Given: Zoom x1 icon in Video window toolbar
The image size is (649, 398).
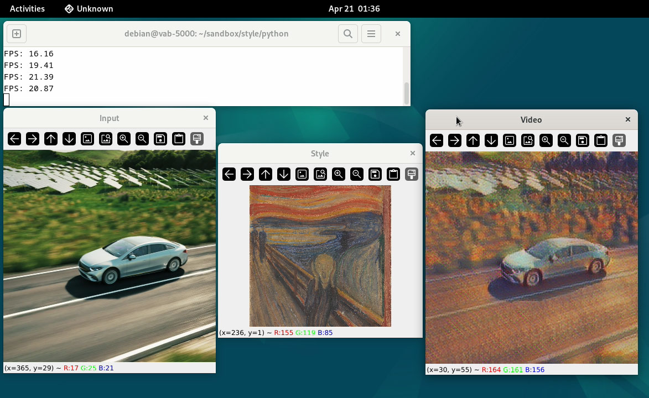Looking at the screenshot, I should 510,140.
